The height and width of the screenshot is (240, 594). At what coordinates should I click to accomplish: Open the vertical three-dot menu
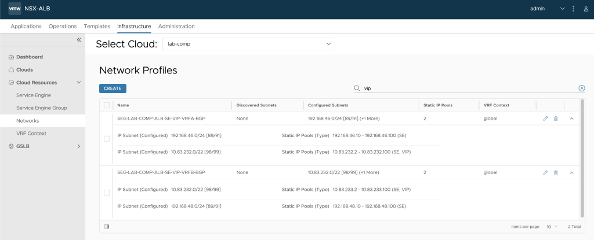573,9
